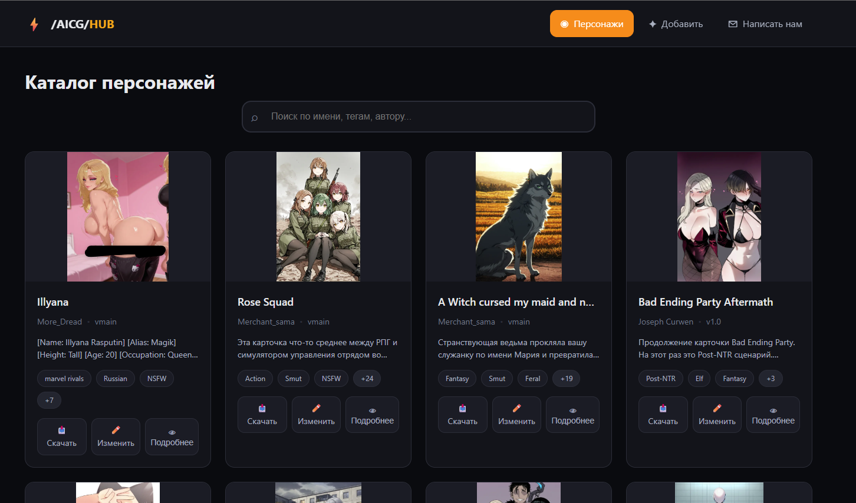The image size is (856, 503).
Task: Click the /AICG/HUB site title
Action: click(83, 24)
